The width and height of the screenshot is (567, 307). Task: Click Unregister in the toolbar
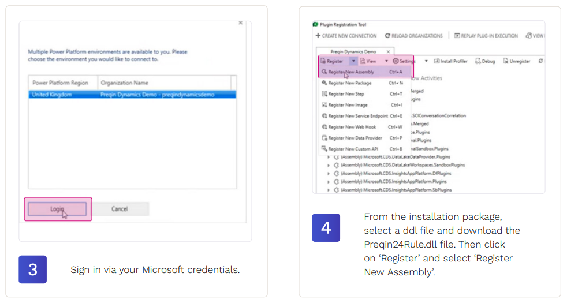point(516,61)
